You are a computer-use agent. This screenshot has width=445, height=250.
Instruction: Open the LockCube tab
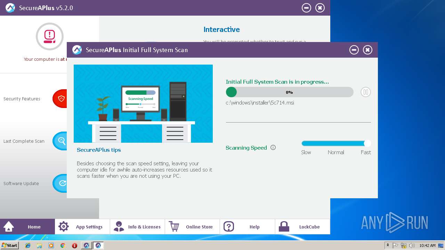[x=302, y=227]
